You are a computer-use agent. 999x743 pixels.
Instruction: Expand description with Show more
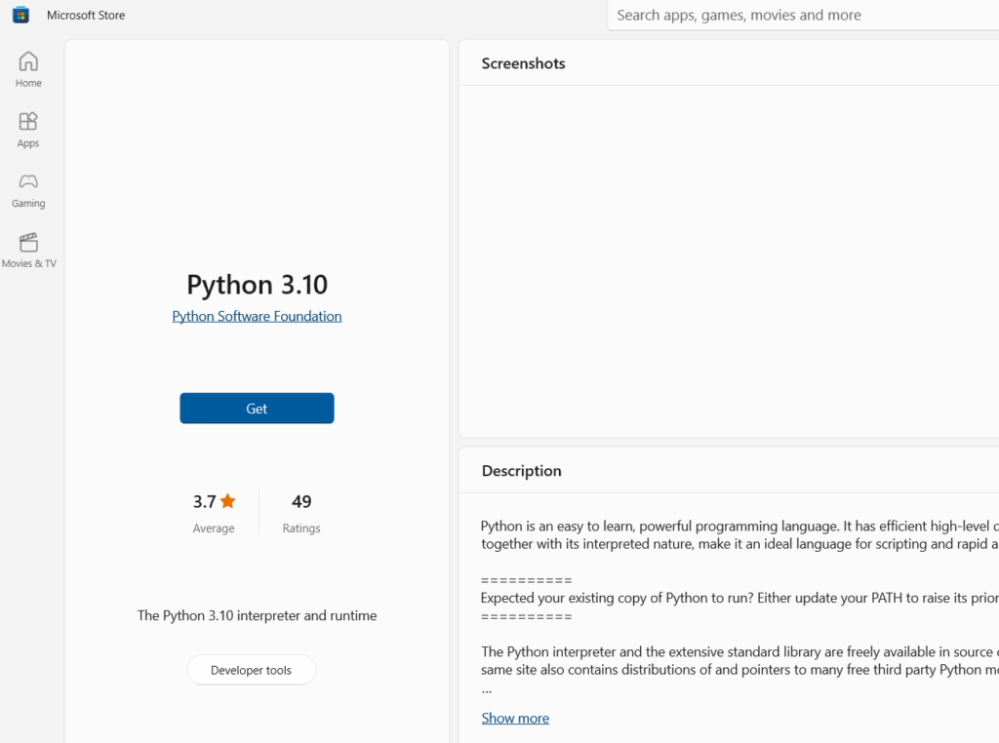tap(515, 719)
